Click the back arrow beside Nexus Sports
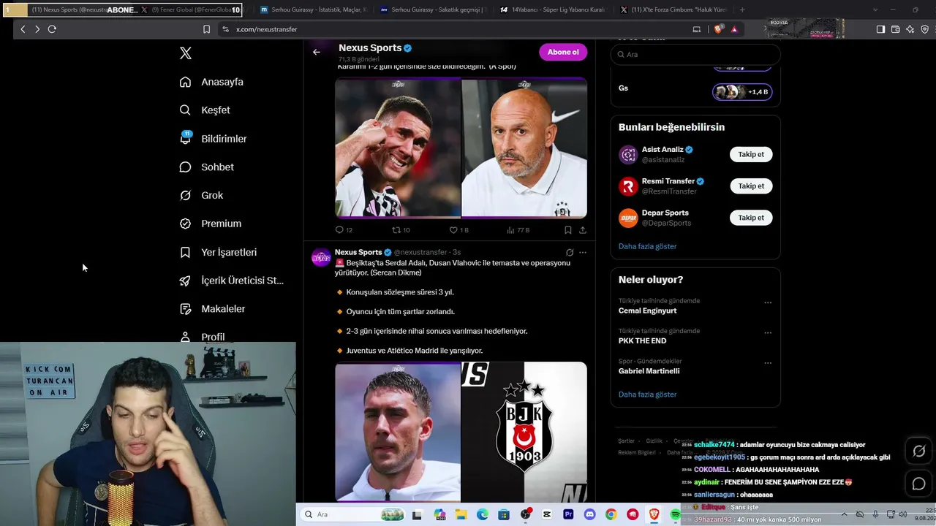 pos(317,52)
